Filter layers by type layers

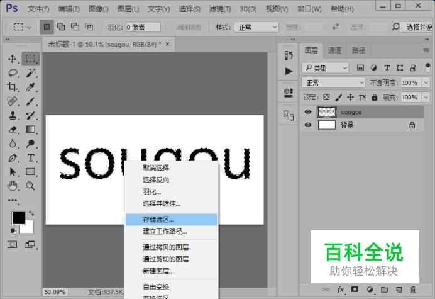point(387,67)
